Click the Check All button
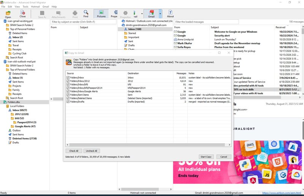 [x=74, y=151]
